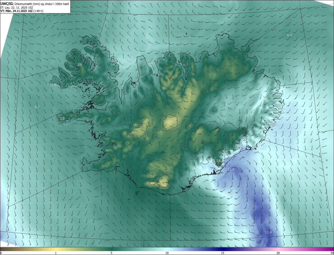Click the 'VT: Mán. 24.11.2025 16Z' valid time
The height and width of the screenshot is (255, 334).
[16, 11]
